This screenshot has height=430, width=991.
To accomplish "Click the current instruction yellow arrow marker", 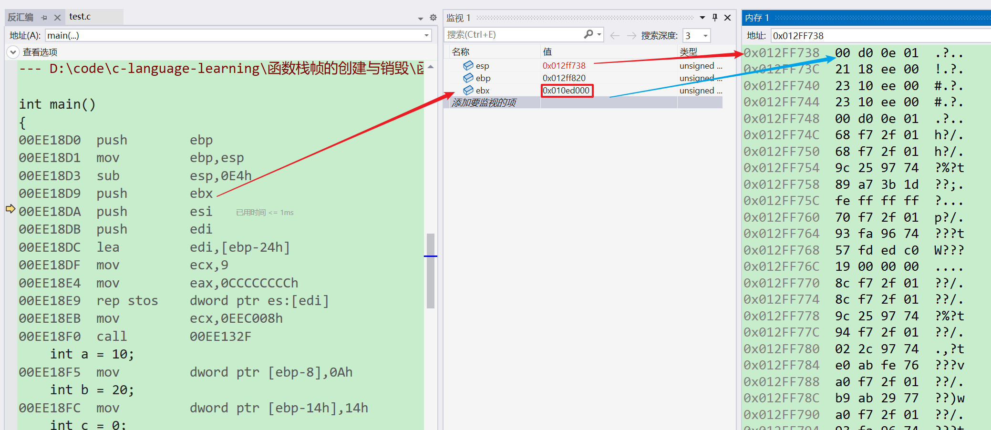I will tap(10, 209).
